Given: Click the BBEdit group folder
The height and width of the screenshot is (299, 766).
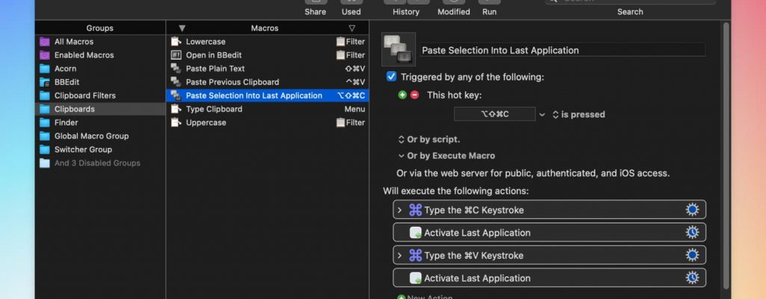Looking at the screenshot, I should [67, 82].
